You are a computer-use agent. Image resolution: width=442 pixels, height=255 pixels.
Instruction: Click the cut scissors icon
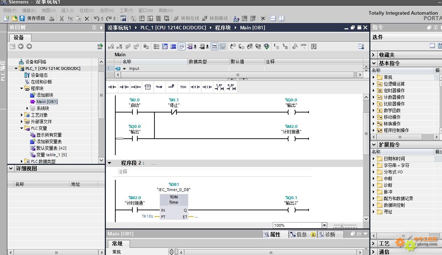point(62,19)
